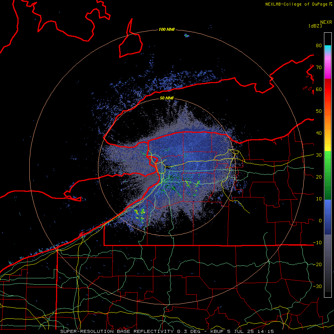The width and height of the screenshot is (334, 334).
Task: Click the 40 value on the dBZ scale
Action: [319, 133]
